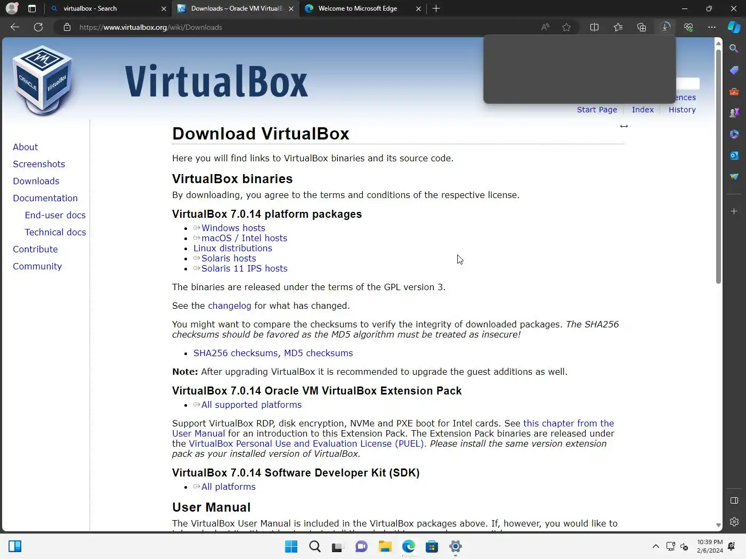
Task: Hide the sidebar using bottom toggle icon
Action: coord(734,500)
